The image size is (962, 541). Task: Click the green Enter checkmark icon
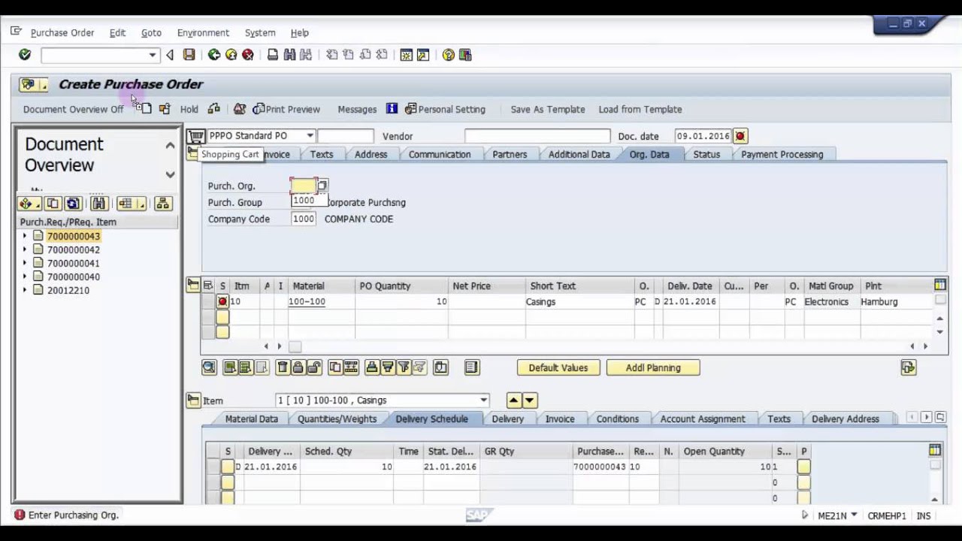point(25,55)
